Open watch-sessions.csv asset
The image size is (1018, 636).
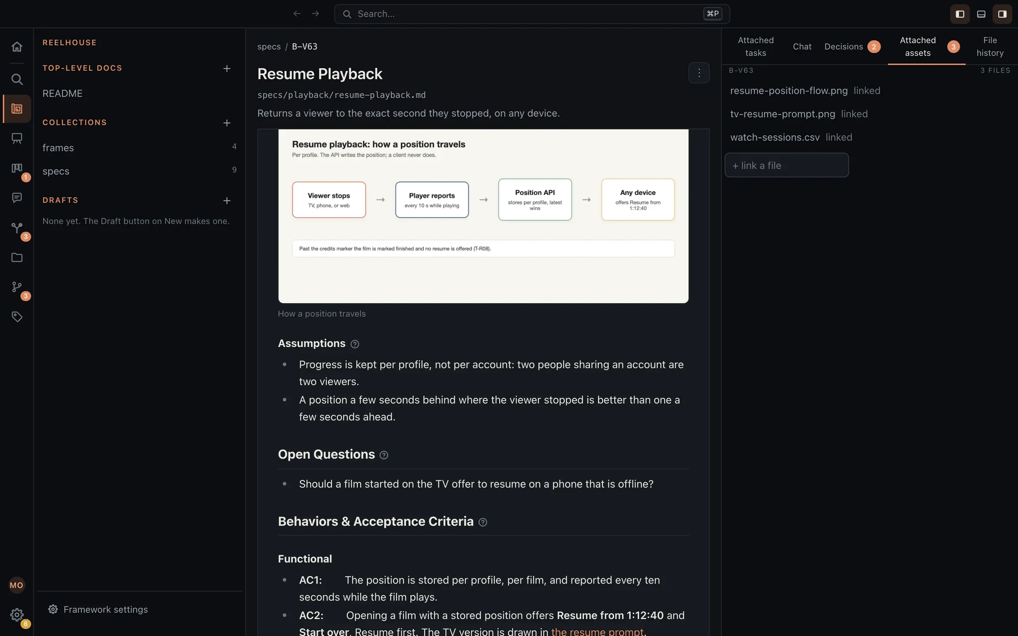775,137
